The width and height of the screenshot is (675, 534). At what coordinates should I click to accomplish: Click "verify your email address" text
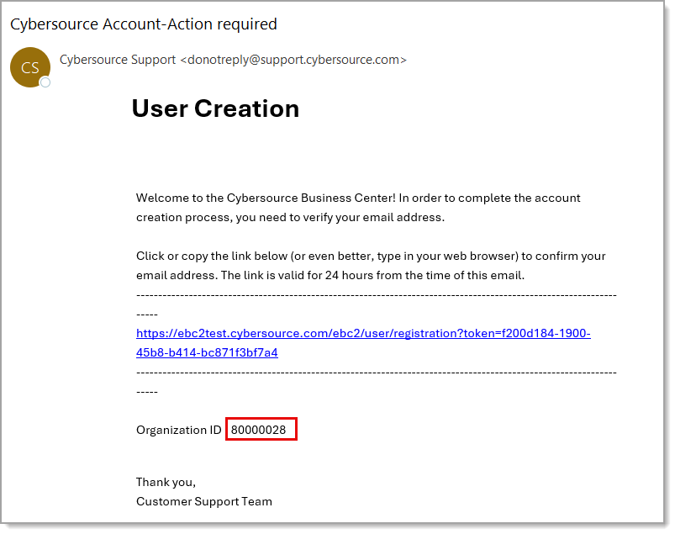coord(378,217)
